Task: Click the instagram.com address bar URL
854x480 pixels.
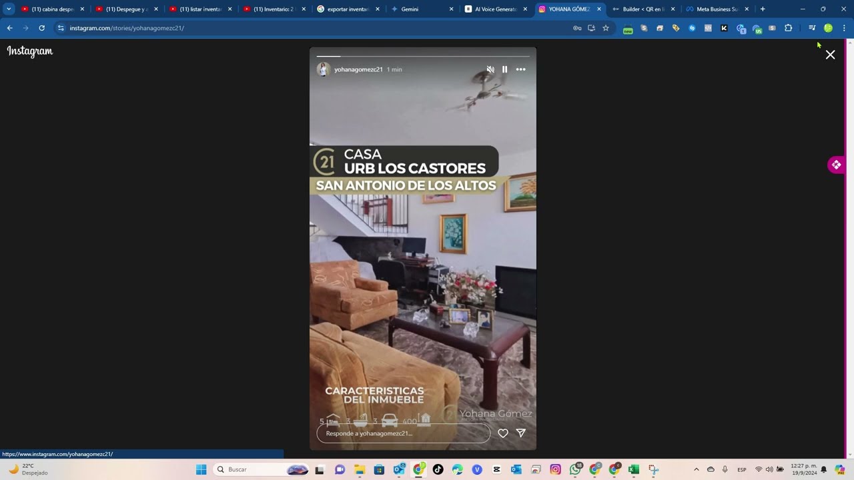Action: click(127, 28)
